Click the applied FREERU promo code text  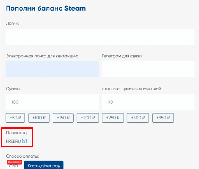(x=13, y=141)
